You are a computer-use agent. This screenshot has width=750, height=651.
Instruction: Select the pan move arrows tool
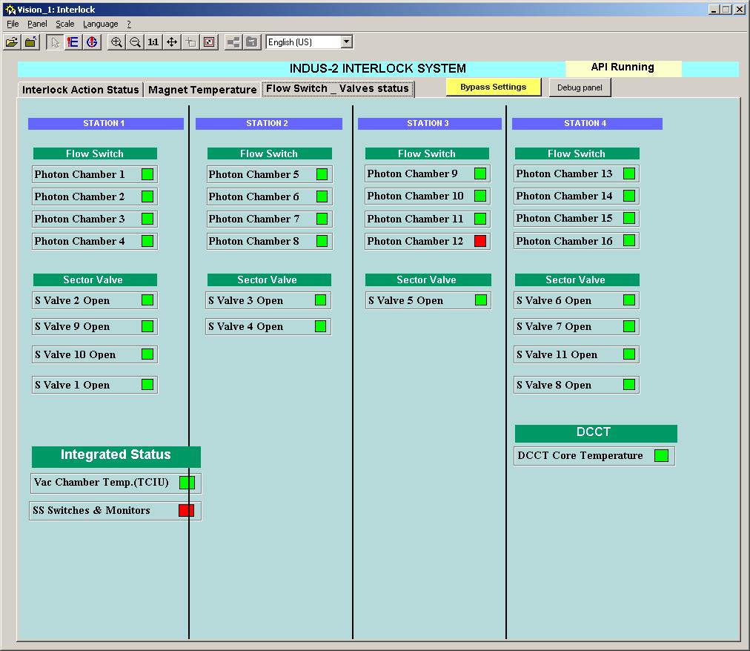click(172, 42)
